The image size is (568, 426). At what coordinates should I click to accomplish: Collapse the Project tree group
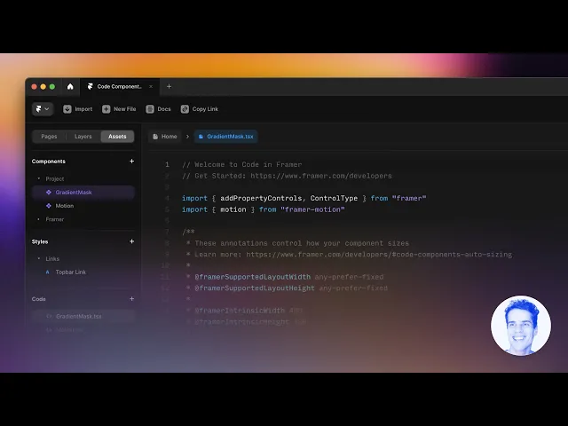click(x=39, y=178)
